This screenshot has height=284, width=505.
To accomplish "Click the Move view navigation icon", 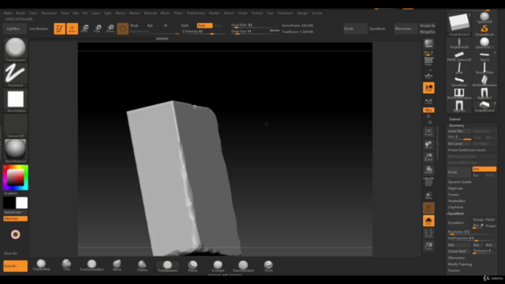I will tap(428, 144).
